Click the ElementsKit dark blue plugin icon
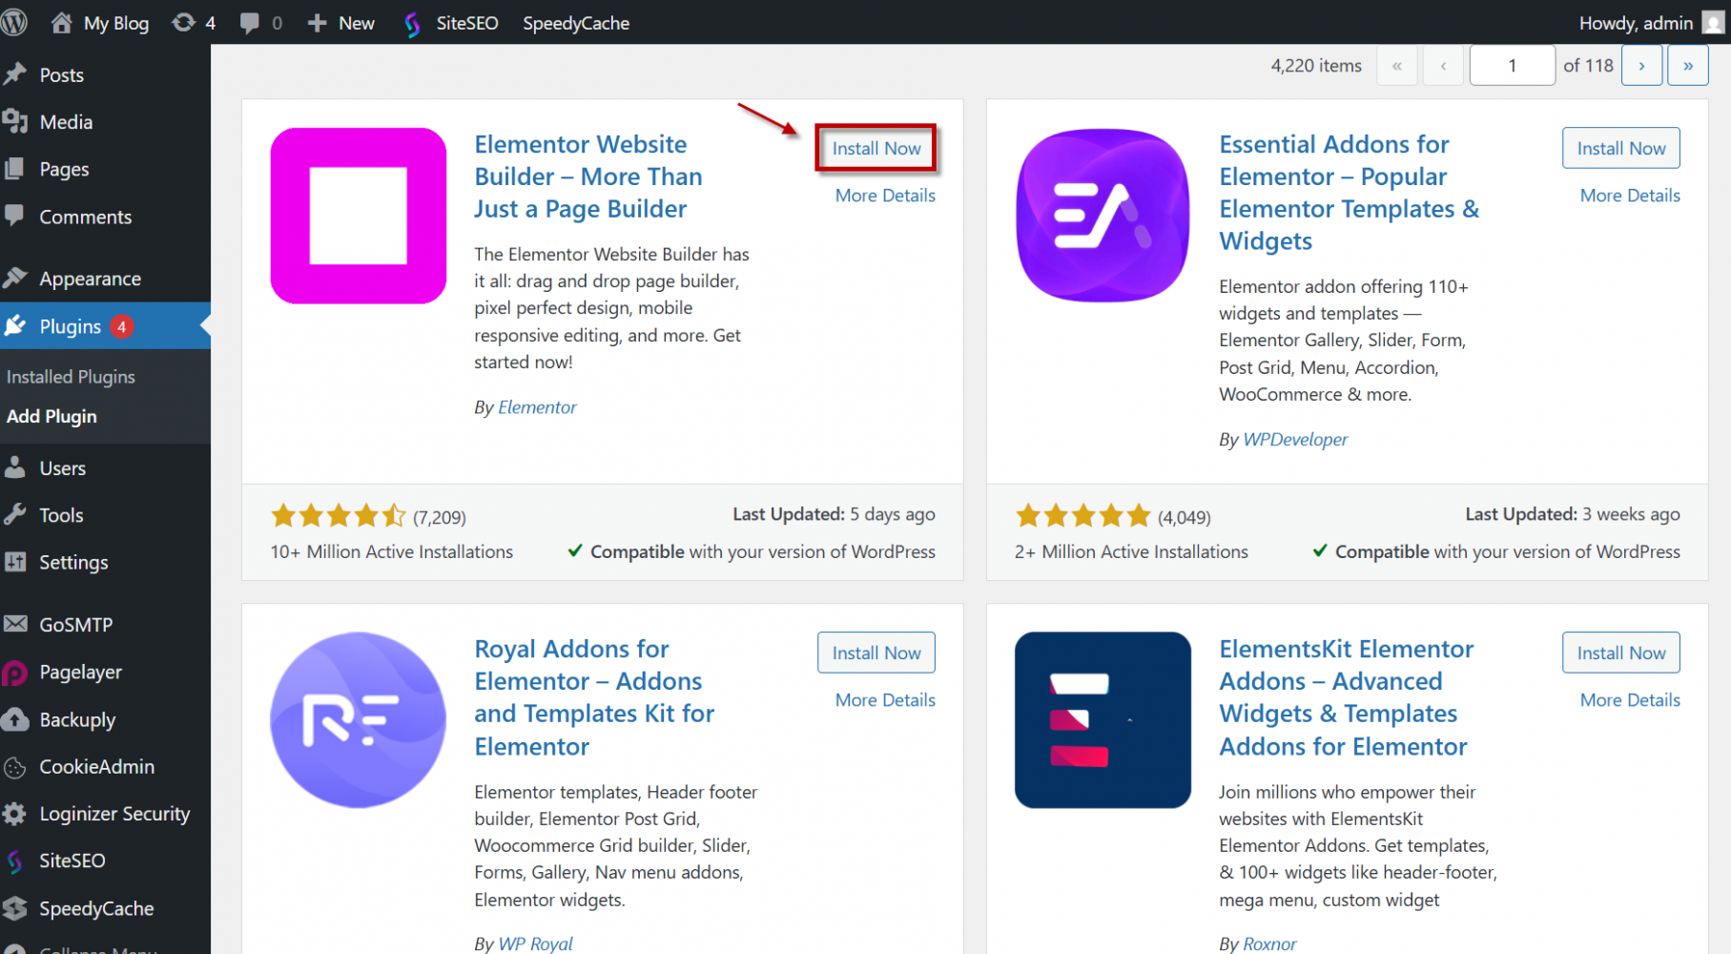Image resolution: width=1731 pixels, height=954 pixels. pyautogui.click(x=1102, y=720)
